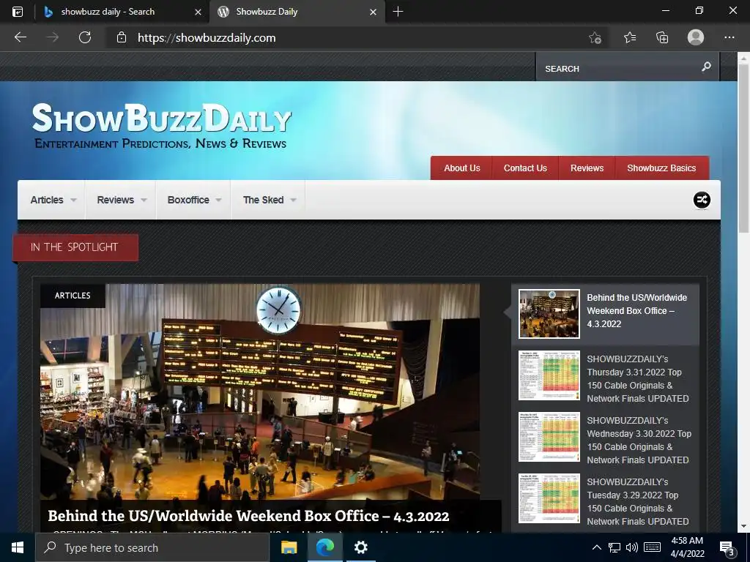The width and height of the screenshot is (750, 562).
Task: Add page to favorites star icon
Action: [x=595, y=37]
